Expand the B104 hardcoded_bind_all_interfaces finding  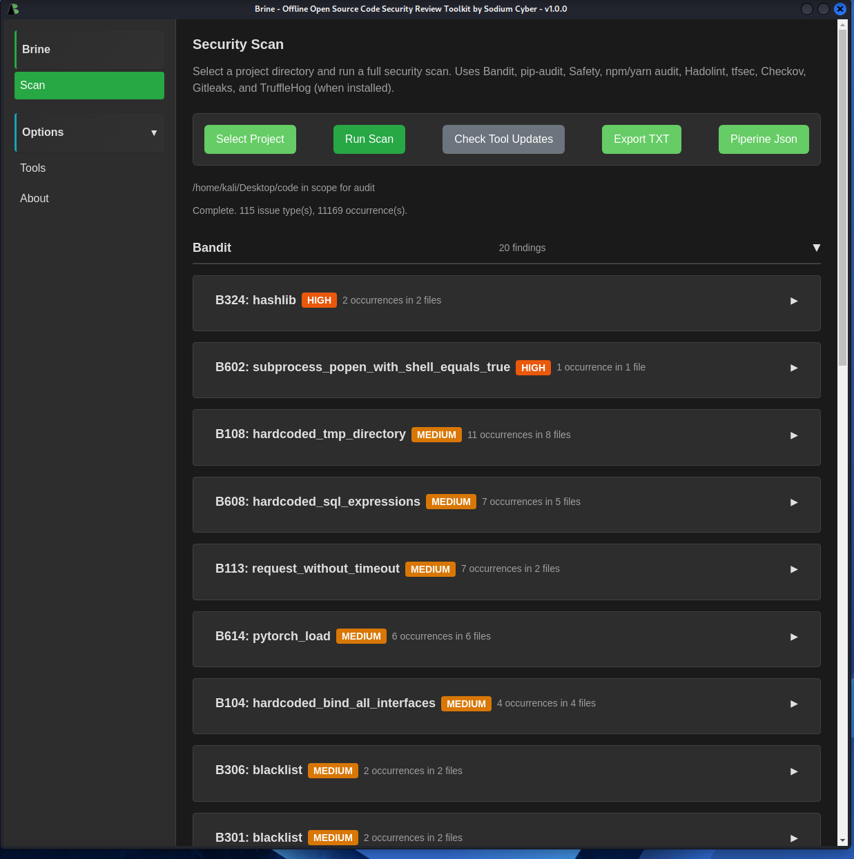click(x=793, y=704)
